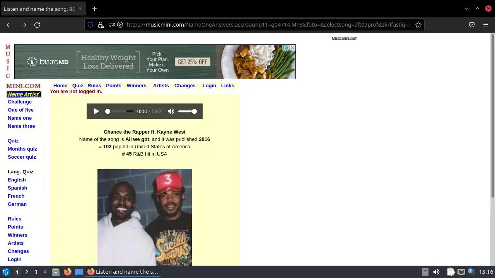This screenshot has width=495, height=278.
Task: Open the taskbar start menu icon
Action: pyautogui.click(x=6, y=272)
